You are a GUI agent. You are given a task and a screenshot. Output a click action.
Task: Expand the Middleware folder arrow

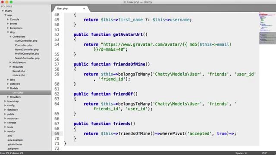tap(10, 62)
